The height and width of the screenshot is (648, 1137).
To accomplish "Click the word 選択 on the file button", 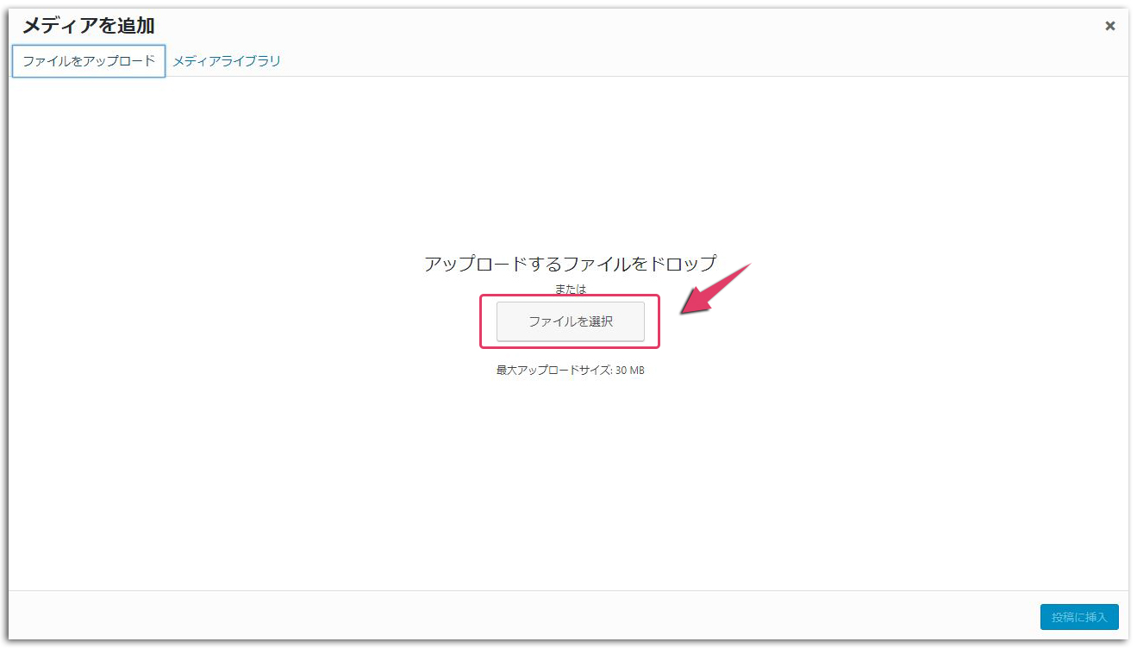I will coord(599,321).
